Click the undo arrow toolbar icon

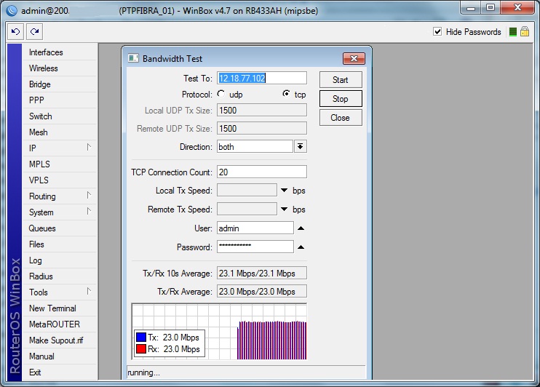tap(16, 32)
